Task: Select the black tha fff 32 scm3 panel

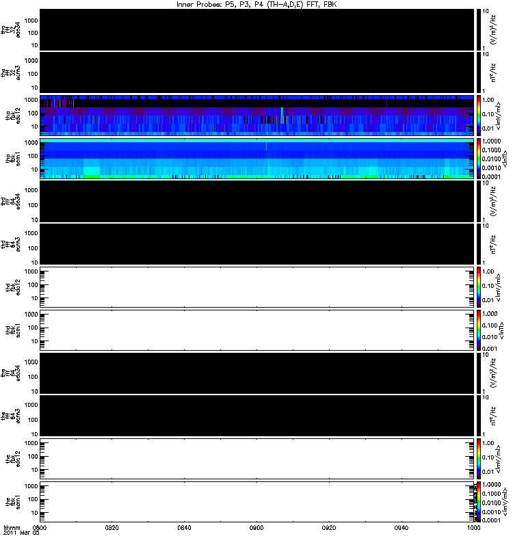Action: coord(257,72)
